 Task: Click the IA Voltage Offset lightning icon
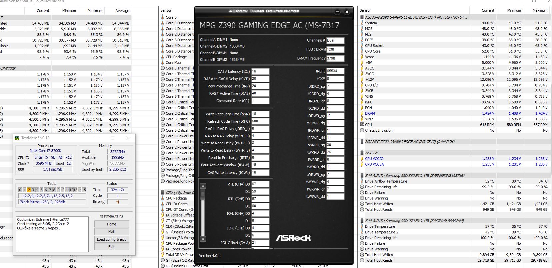163,215
